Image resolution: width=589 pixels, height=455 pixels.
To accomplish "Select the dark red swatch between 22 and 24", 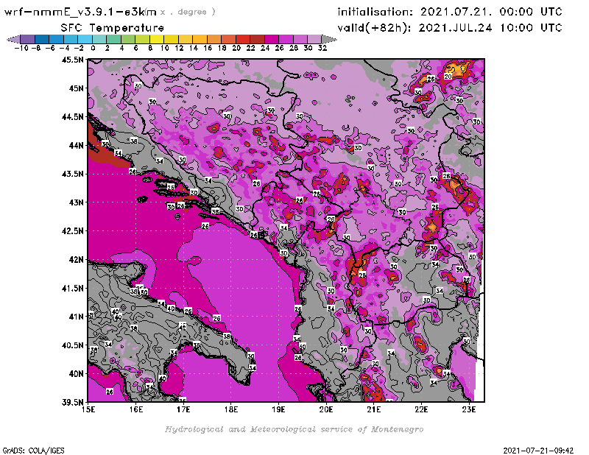I will point(257,40).
